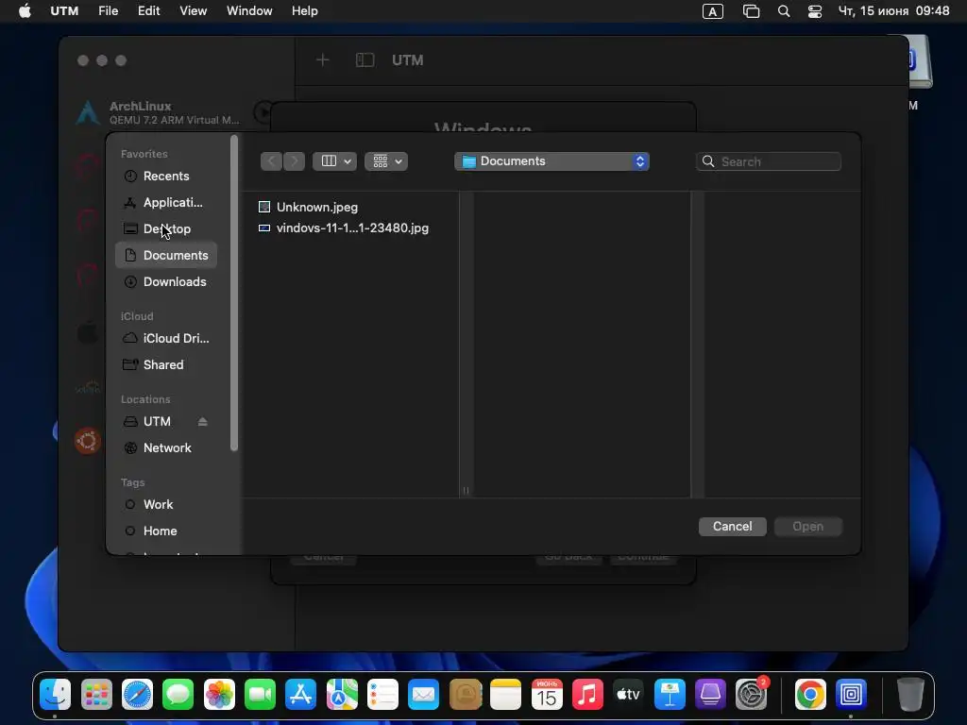Screen dimensions: 967x725
Task: Click the mission control windows icon in menu bar
Action: [x=751, y=11]
